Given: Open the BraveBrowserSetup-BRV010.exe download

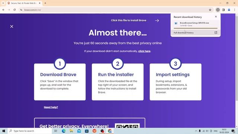Looking at the screenshot, I should (196, 24).
